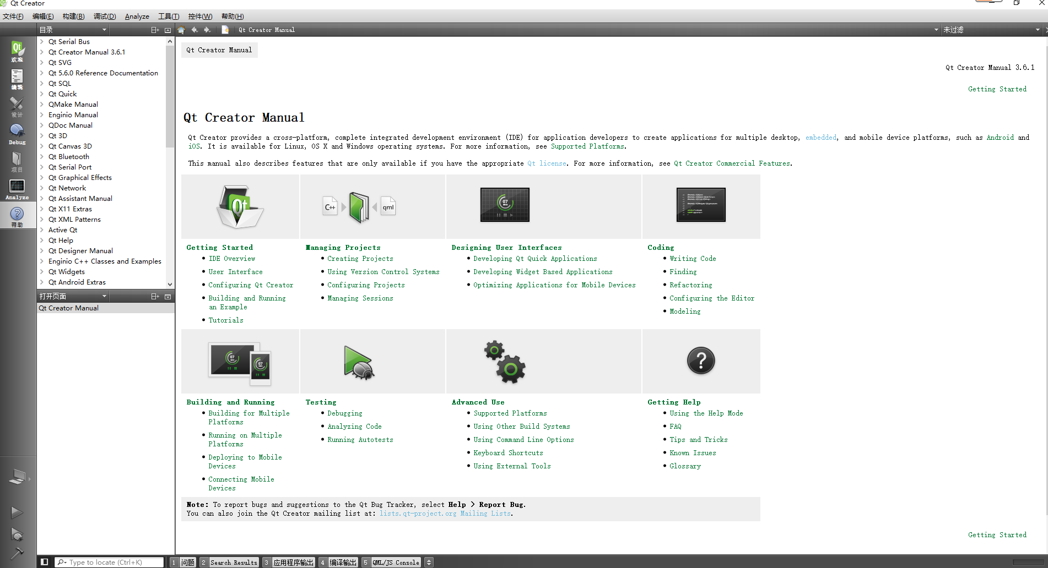Select Active Qt in contents tree

coord(63,230)
